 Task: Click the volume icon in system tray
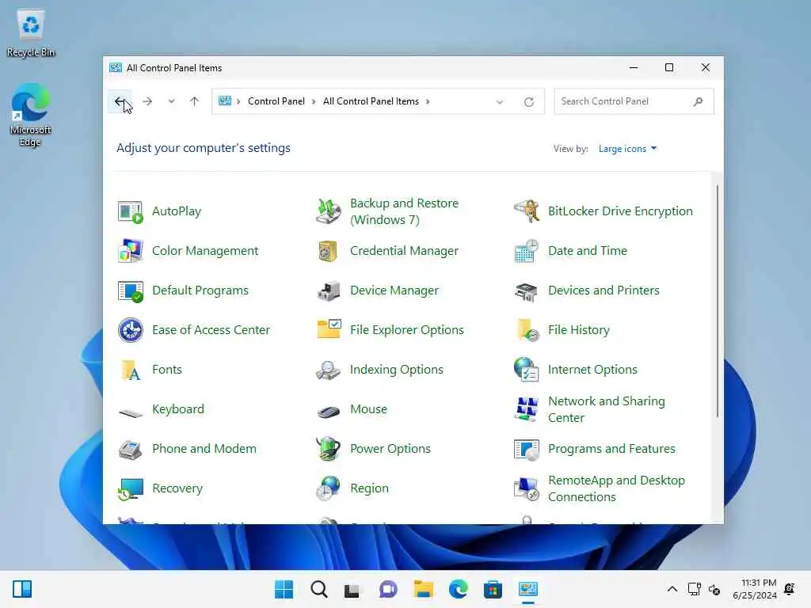[x=715, y=589]
